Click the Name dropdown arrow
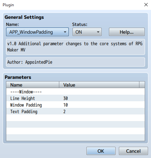Screen dimensions: 151x158 point(65,32)
